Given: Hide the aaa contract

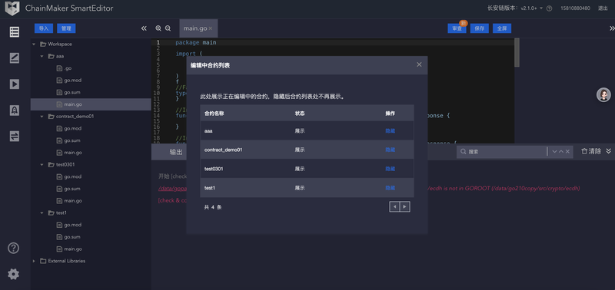Looking at the screenshot, I should pyautogui.click(x=391, y=130).
